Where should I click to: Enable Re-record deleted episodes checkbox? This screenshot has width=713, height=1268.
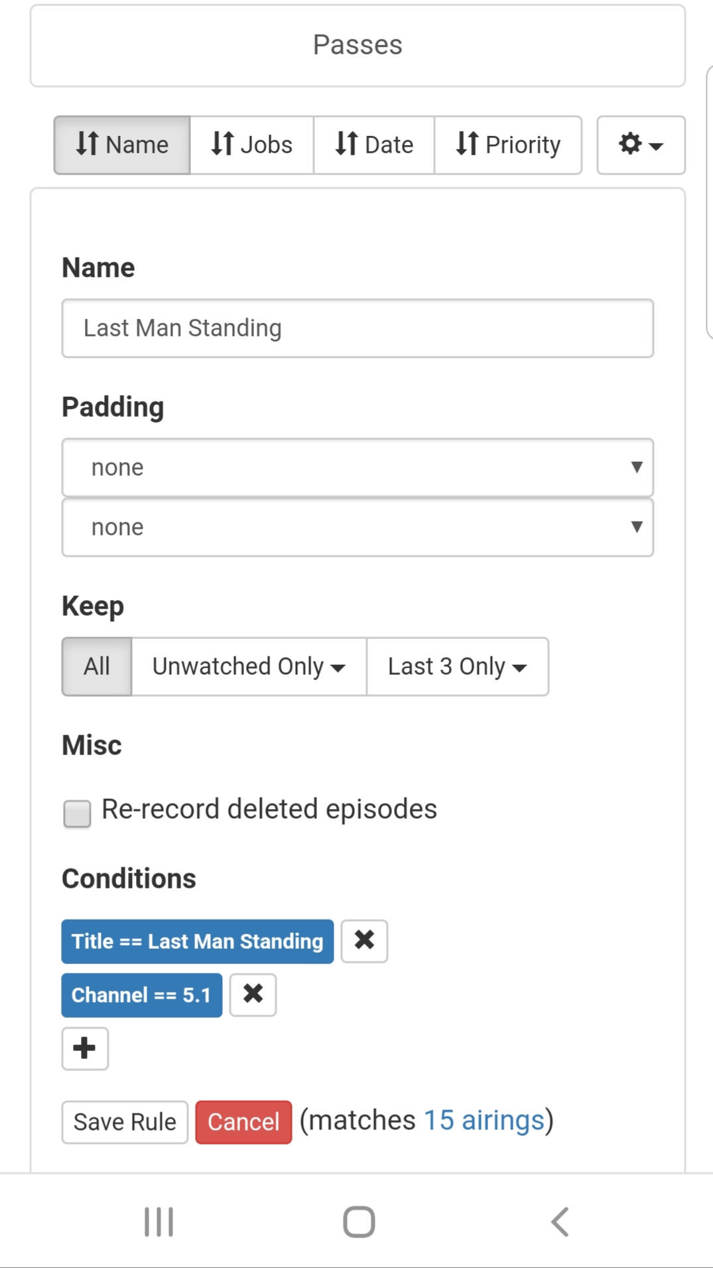point(77,813)
